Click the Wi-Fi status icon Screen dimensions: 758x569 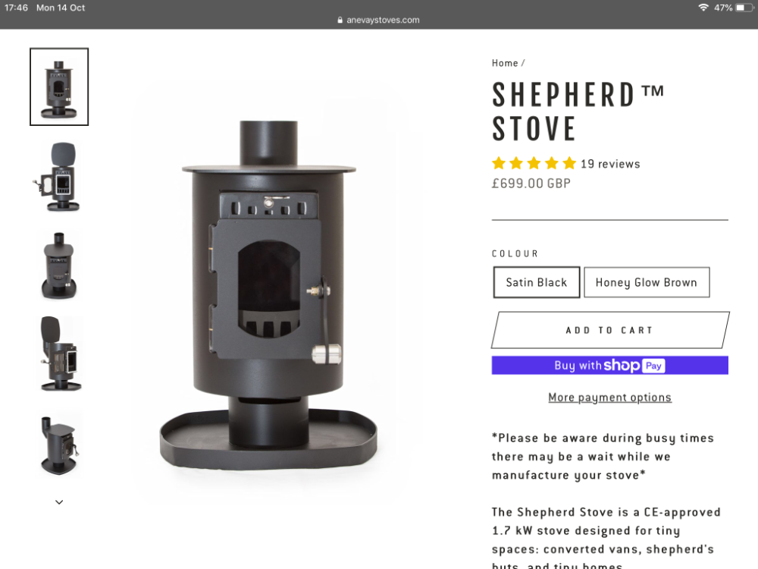point(703,8)
